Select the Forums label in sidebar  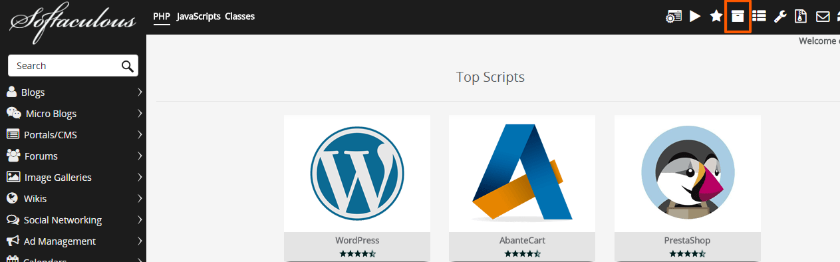pos(41,156)
